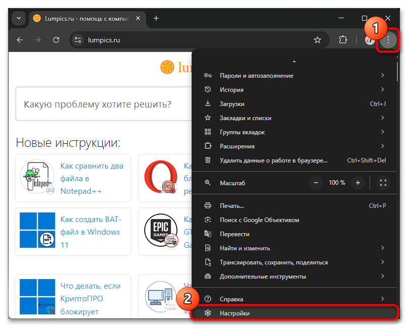Click the forward navigation arrow
The width and height of the screenshot is (408, 327).
(38, 40)
